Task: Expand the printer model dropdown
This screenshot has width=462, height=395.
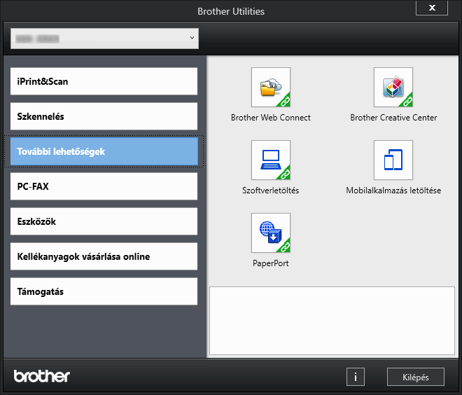Action: (x=104, y=39)
